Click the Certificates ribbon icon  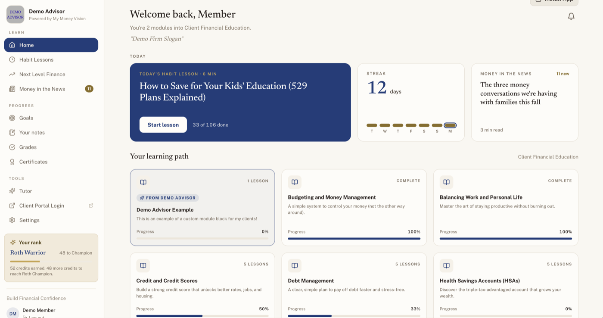12,162
